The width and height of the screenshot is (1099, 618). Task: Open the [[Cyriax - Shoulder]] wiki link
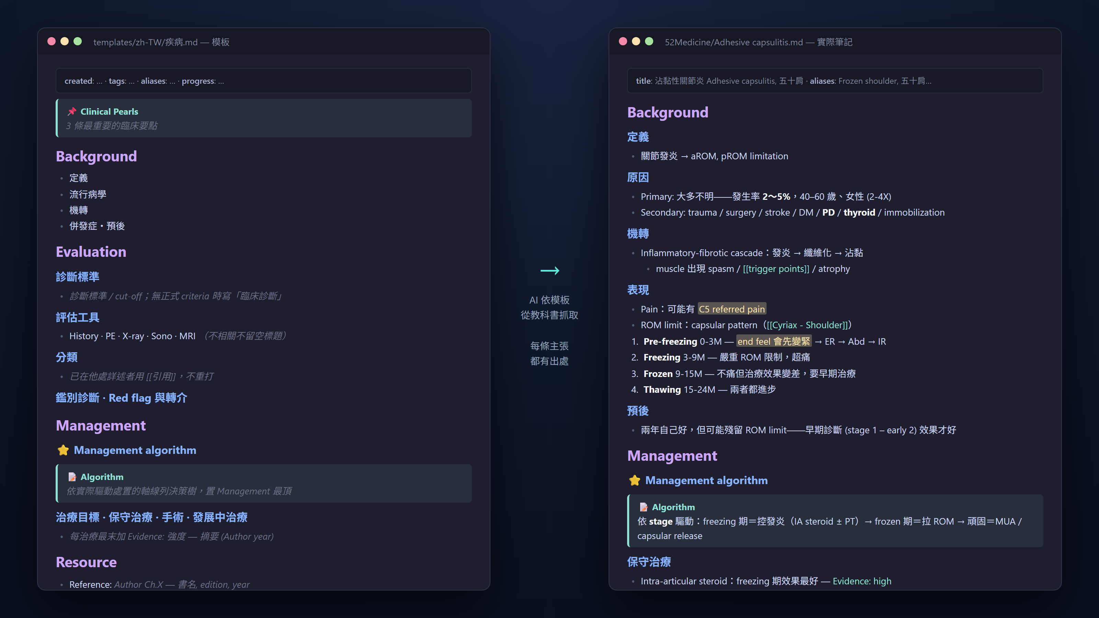[807, 325]
